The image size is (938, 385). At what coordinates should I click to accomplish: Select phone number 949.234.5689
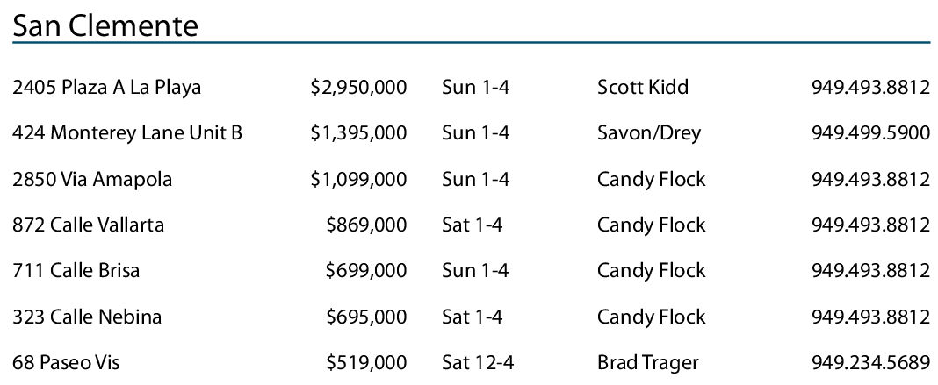tap(870, 362)
